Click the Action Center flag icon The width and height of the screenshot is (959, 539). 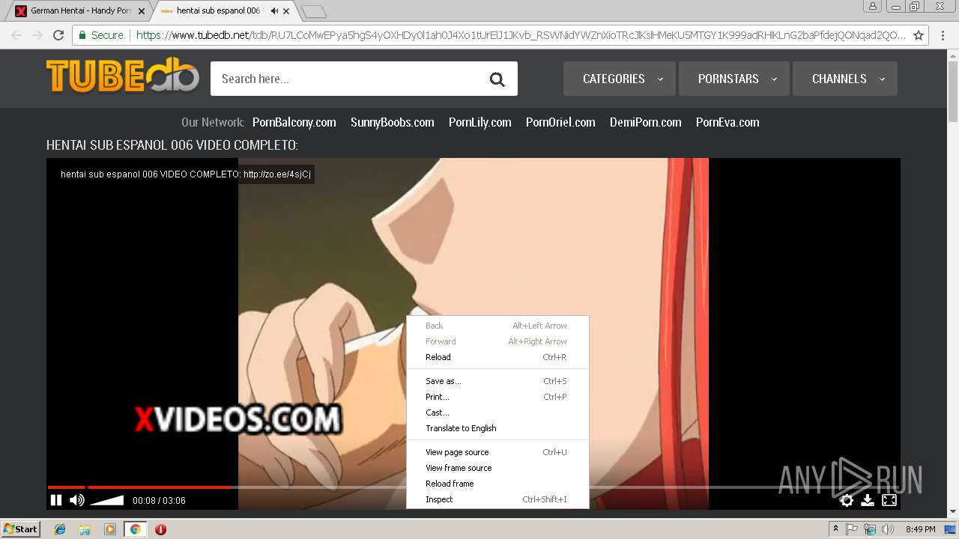852,529
